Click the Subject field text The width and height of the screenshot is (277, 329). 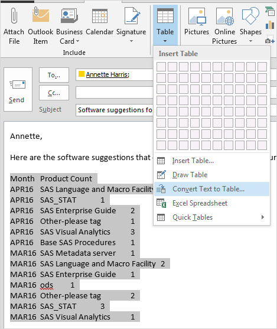pyautogui.click(x=115, y=110)
